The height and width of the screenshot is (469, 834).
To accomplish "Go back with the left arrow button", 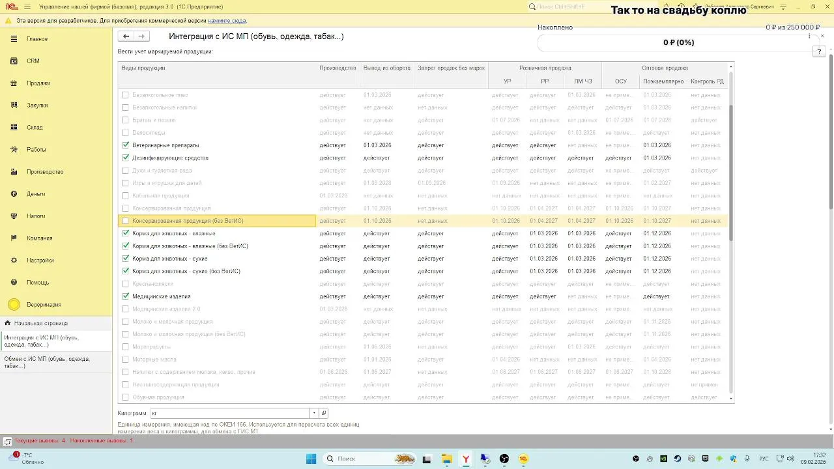I will click(126, 36).
